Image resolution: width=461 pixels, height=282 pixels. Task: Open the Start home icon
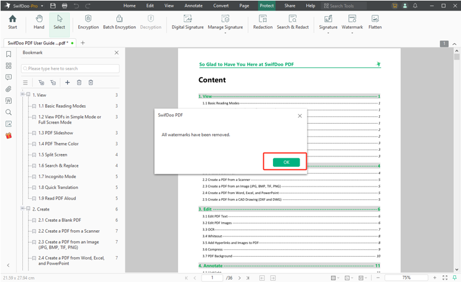[x=12, y=22]
